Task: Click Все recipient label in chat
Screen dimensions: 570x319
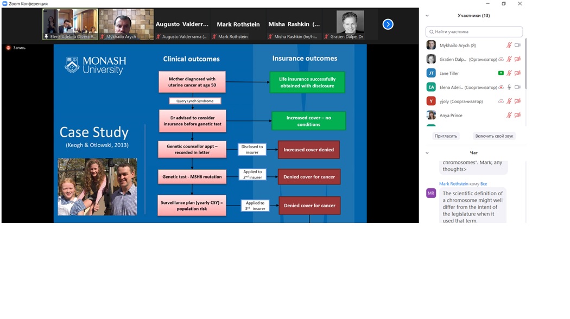Action: [484, 184]
